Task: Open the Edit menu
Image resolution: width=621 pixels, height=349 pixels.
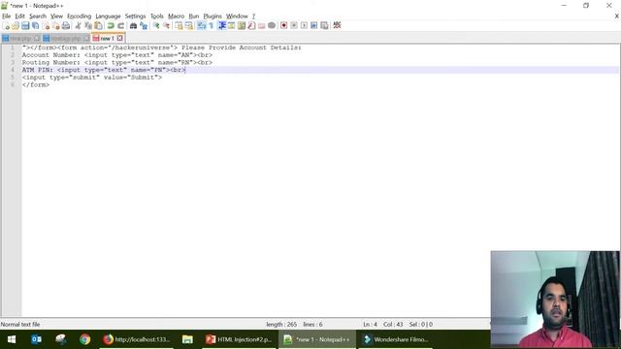Action: (x=19, y=16)
